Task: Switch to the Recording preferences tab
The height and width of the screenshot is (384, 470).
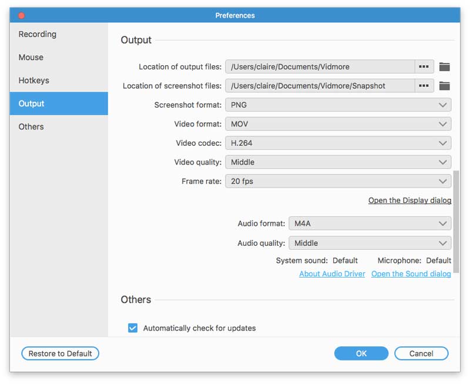Action: click(x=38, y=34)
